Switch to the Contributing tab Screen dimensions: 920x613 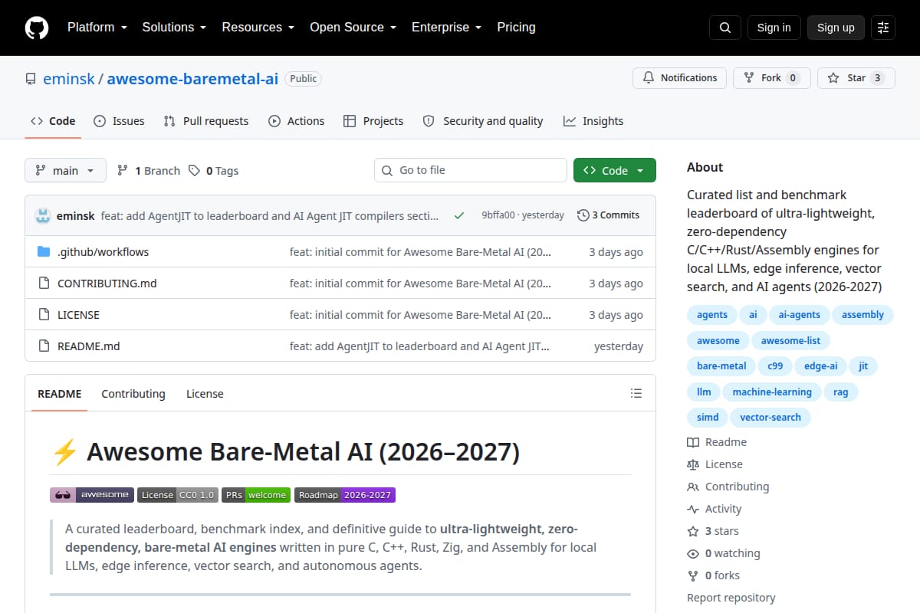[133, 394]
